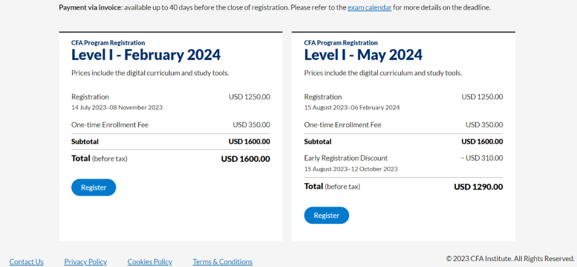
Task: Register for the Level I May 2024 exam
Action: click(326, 215)
